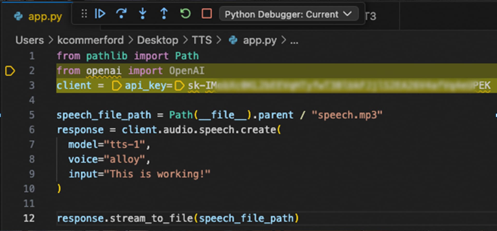Click the OpenAI import name on line 2
This screenshot has width=497, height=231.
187,71
